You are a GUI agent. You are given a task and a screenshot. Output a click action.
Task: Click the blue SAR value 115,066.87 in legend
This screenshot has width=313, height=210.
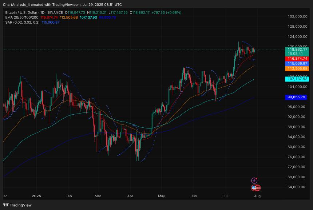51,22
